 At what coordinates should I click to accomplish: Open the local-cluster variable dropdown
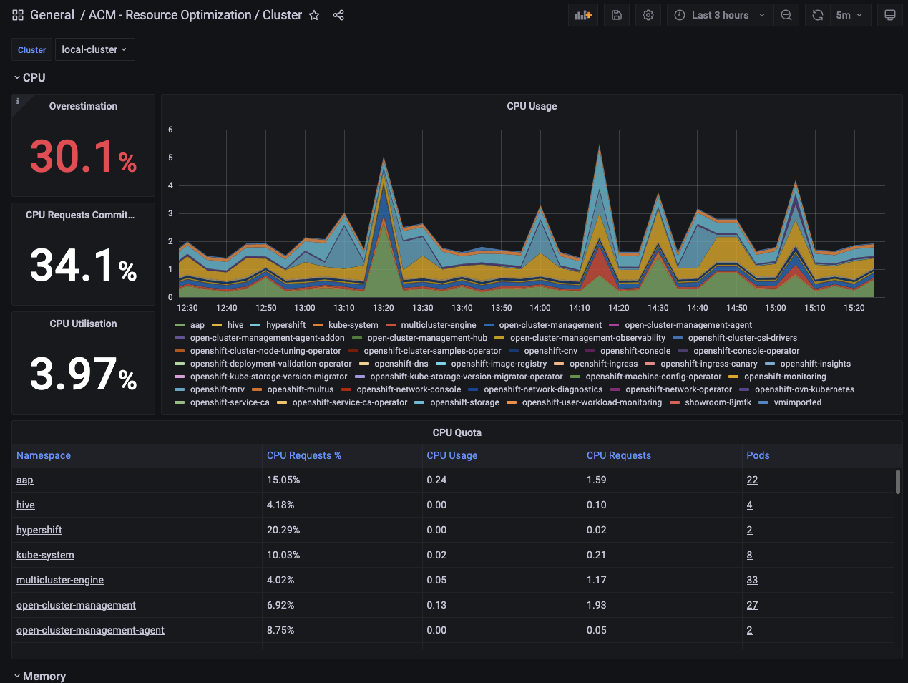(94, 49)
